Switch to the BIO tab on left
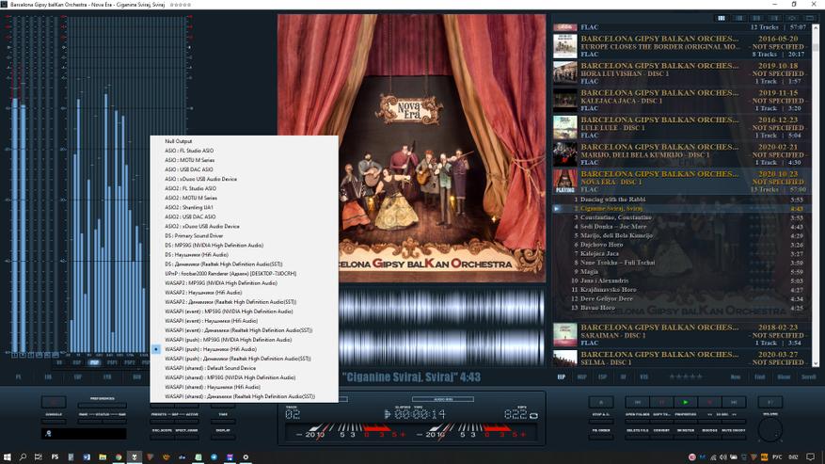 (136, 377)
